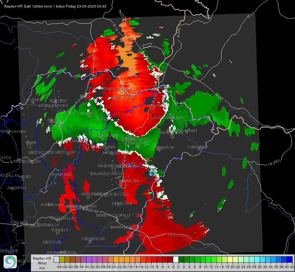
Task: Select the VASAROSNAMENY label
Action: click(x=168, y=118)
